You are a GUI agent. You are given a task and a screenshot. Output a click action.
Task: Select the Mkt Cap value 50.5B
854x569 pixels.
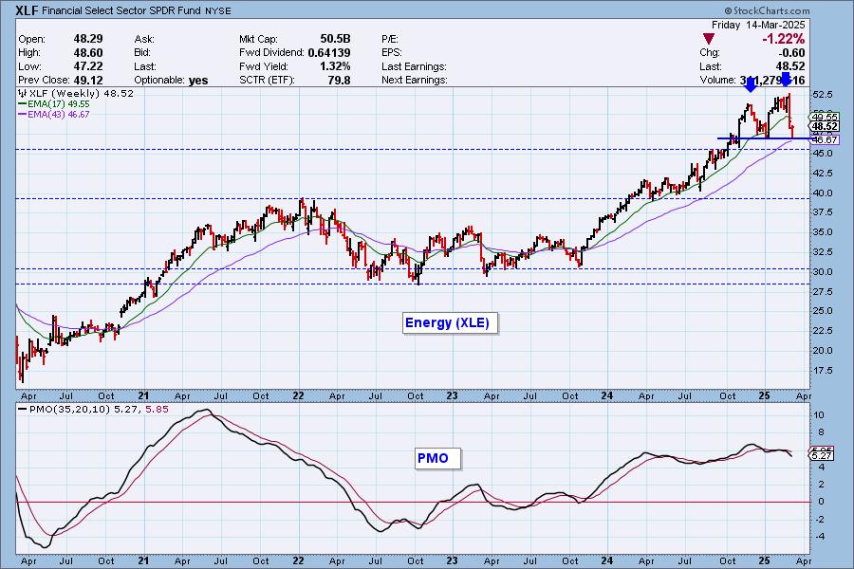click(335, 39)
